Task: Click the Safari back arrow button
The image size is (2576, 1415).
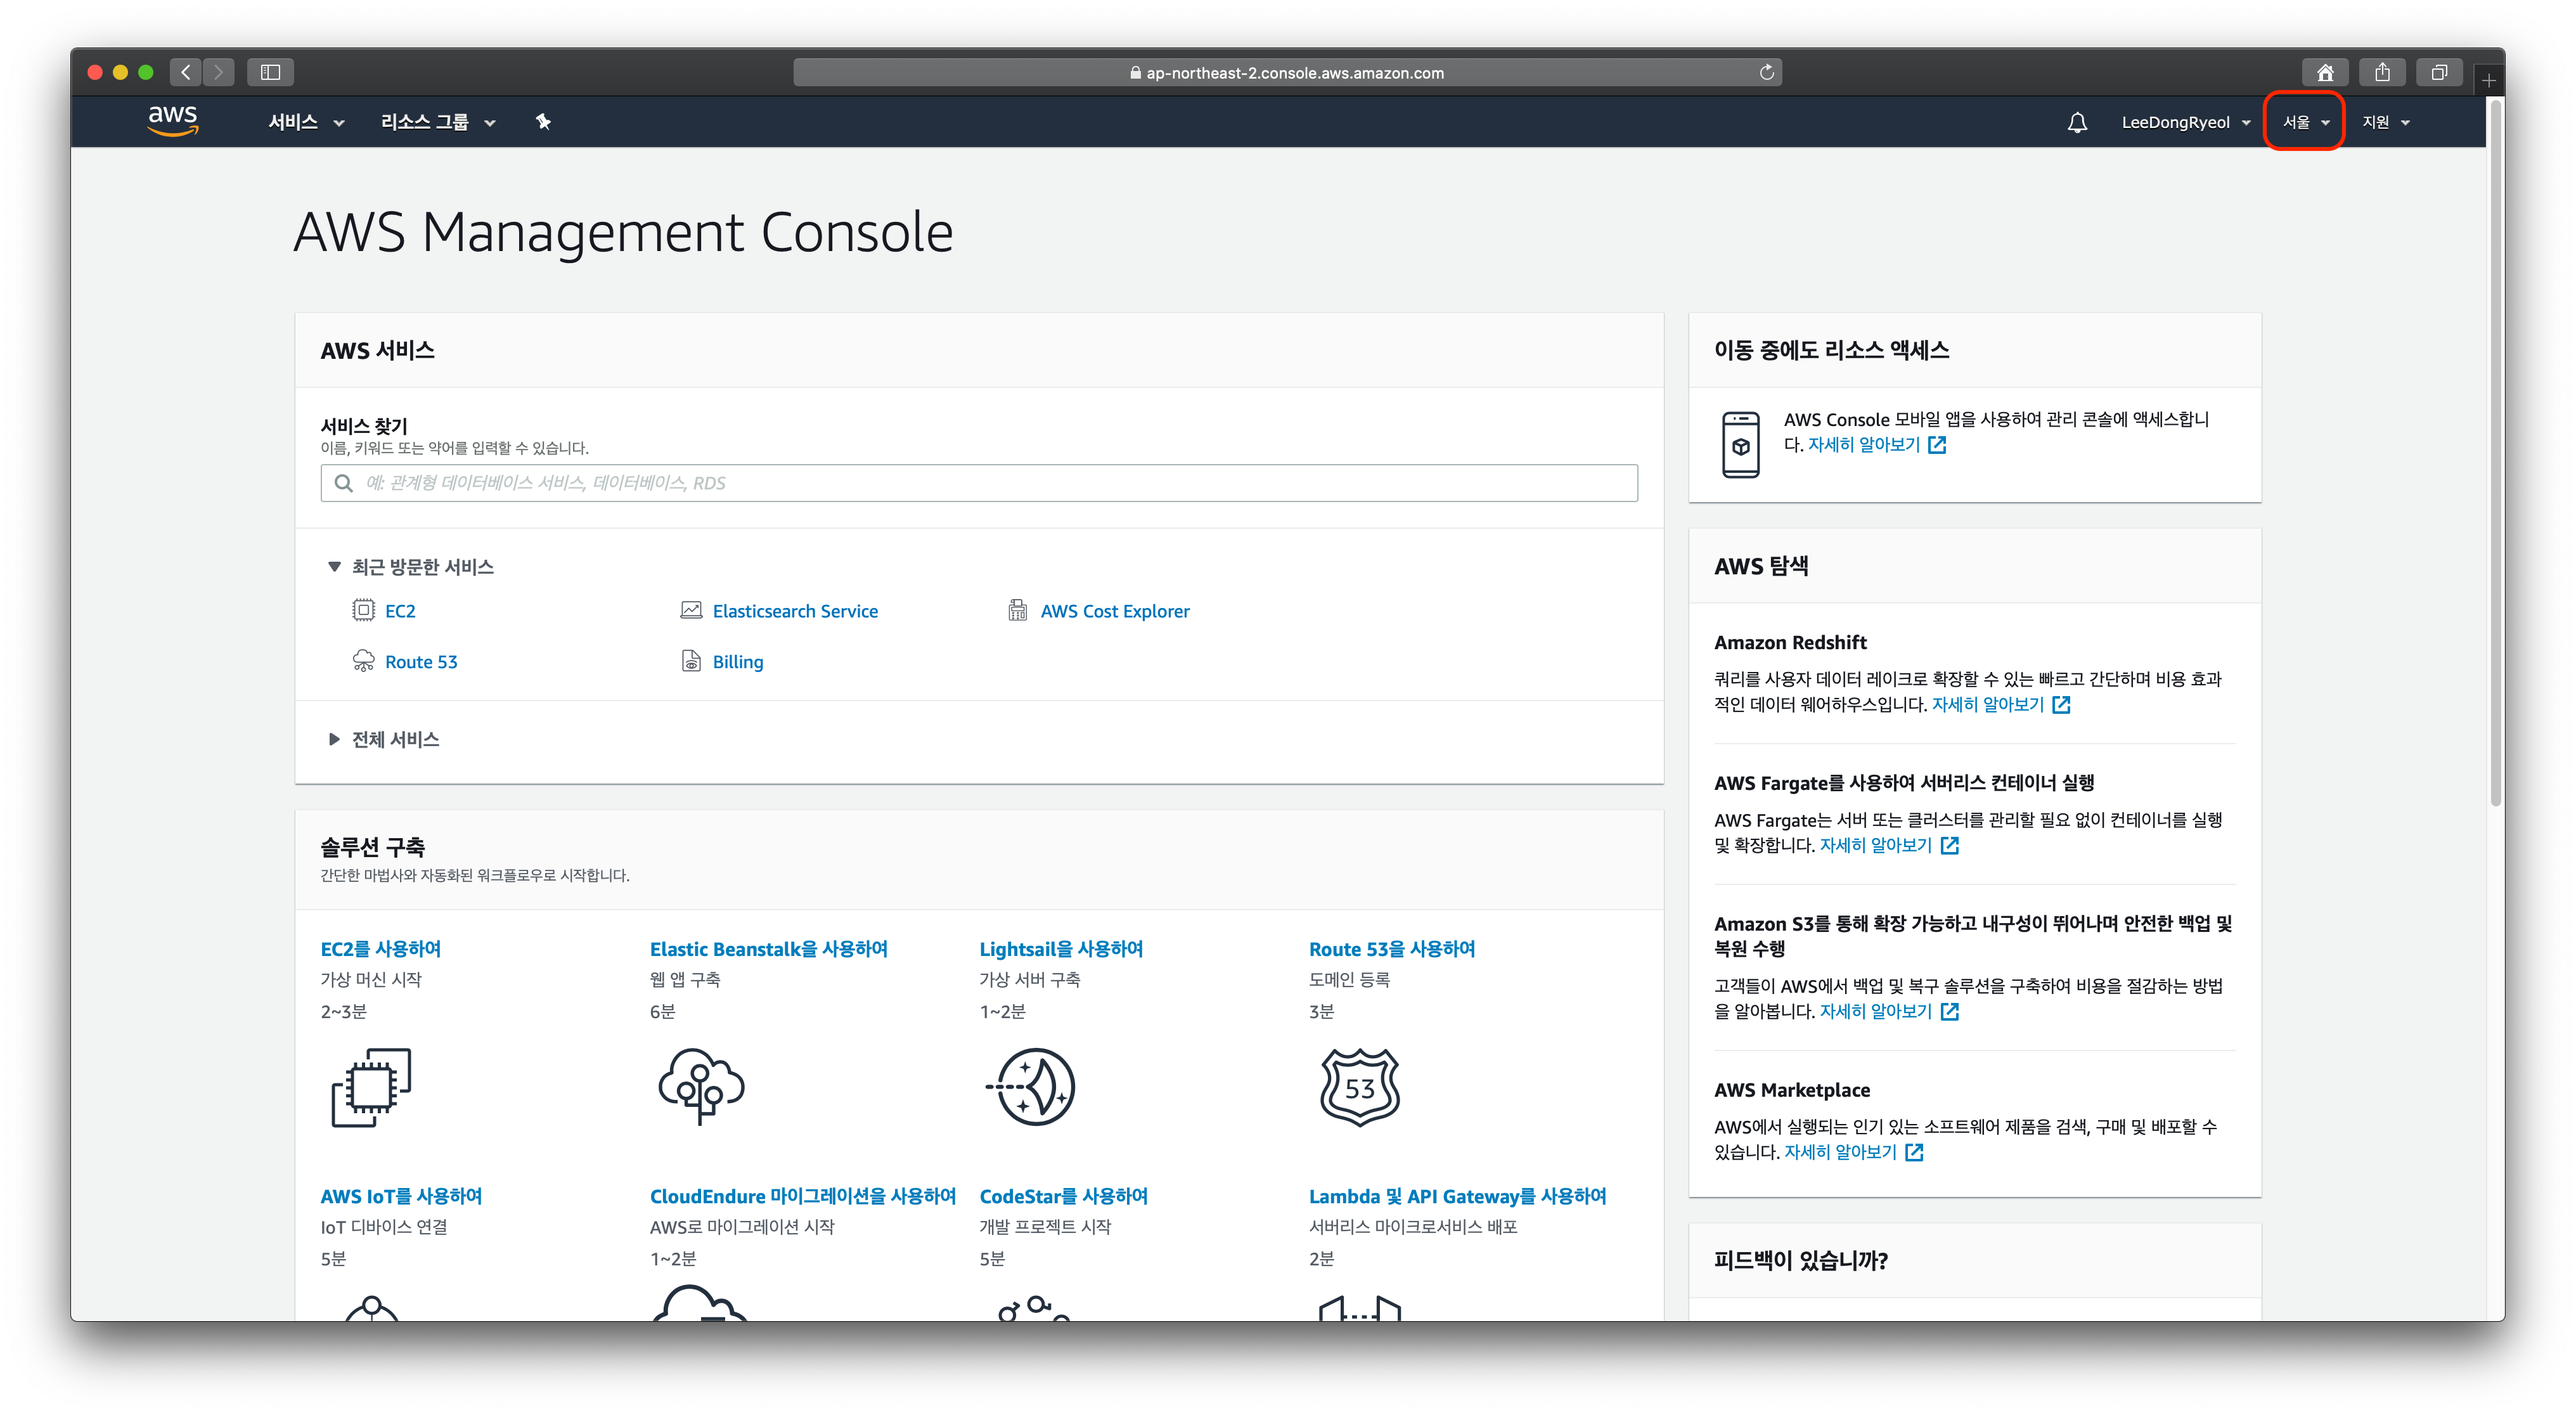Action: (185, 72)
